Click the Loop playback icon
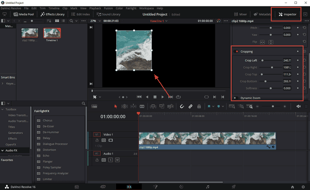This screenshot has width=310, height=190. [178, 97]
